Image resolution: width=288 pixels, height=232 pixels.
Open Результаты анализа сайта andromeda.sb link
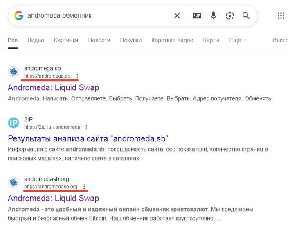click(88, 138)
